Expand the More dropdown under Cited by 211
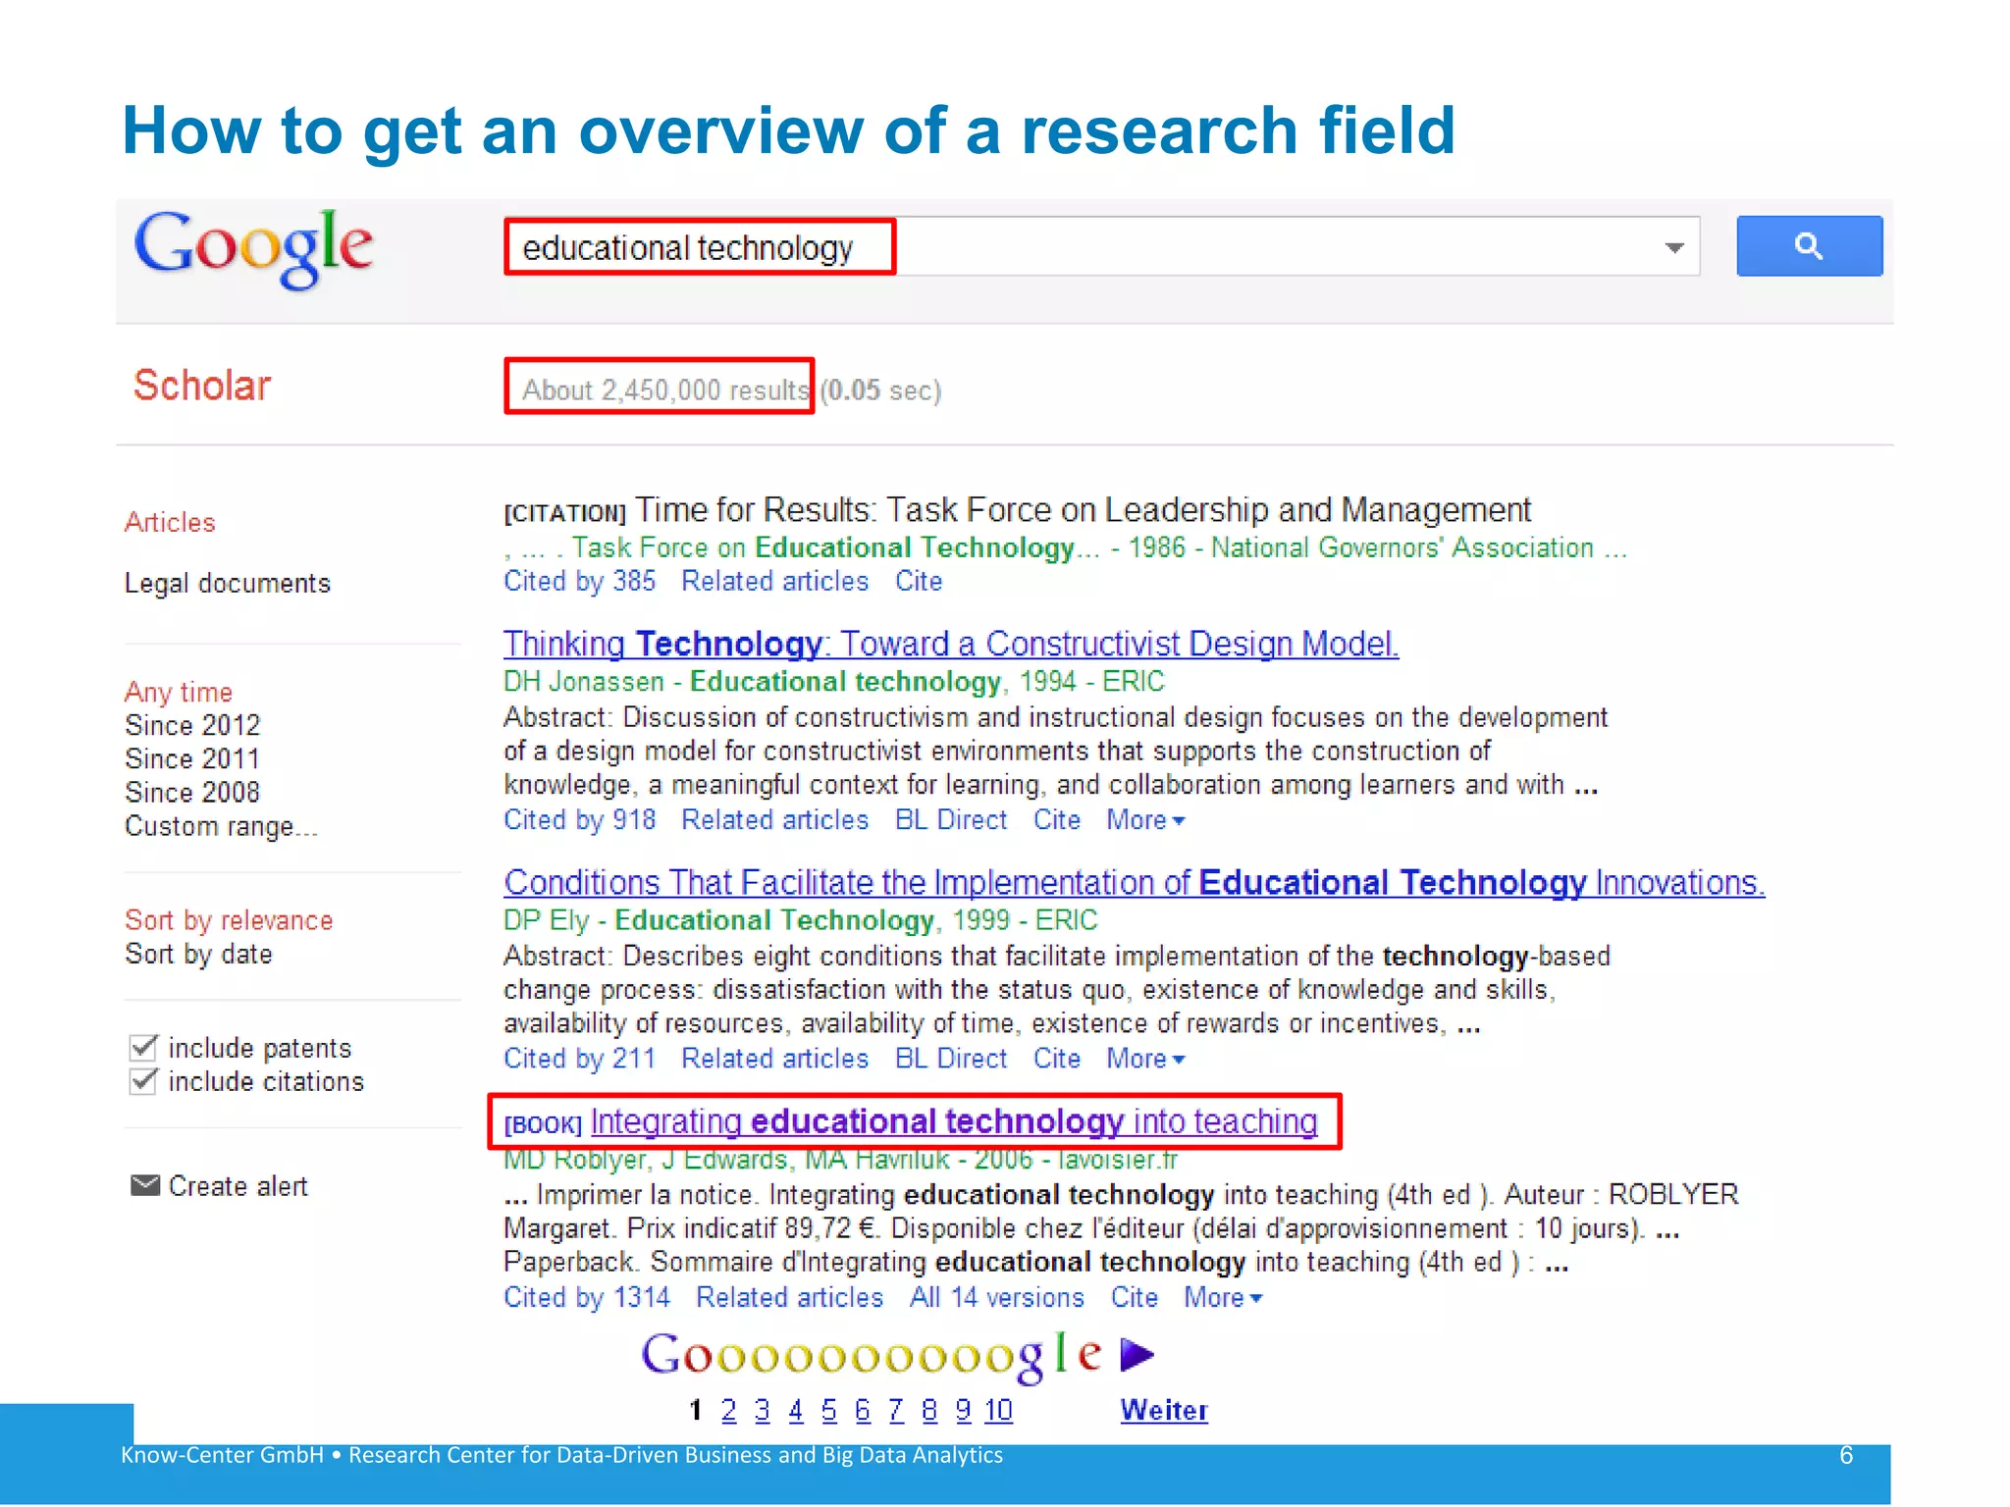The width and height of the screenshot is (2010, 1507). [1146, 1059]
